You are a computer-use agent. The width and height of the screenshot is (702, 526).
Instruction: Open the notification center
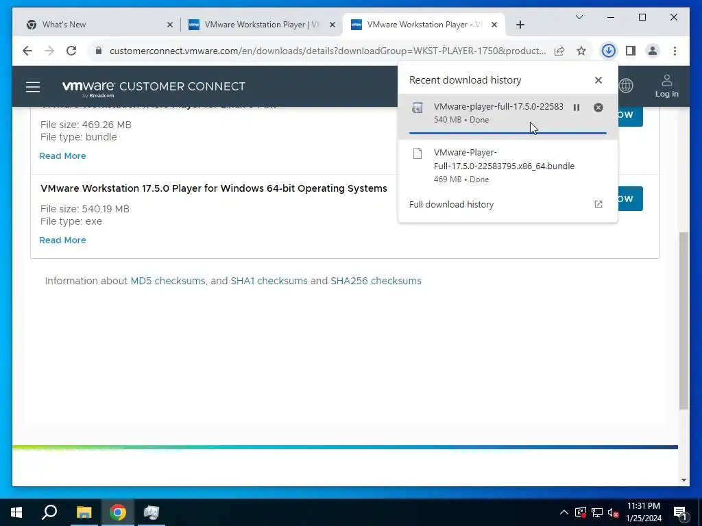pyautogui.click(x=681, y=512)
